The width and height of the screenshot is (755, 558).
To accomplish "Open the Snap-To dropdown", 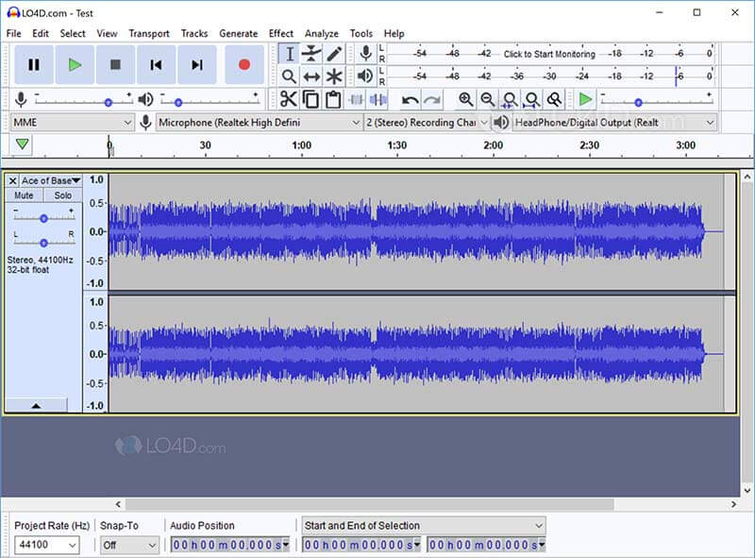I will (128, 544).
